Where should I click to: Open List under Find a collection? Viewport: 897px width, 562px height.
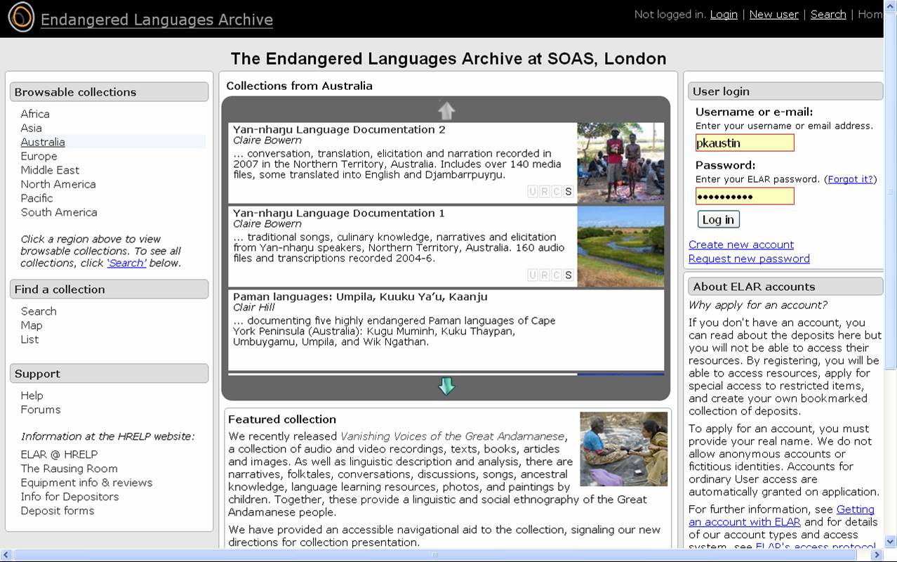29,339
